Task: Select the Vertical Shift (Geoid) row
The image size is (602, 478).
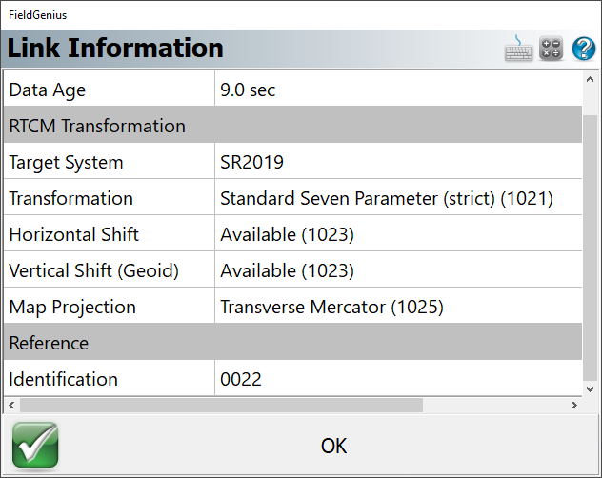Action: 293,270
